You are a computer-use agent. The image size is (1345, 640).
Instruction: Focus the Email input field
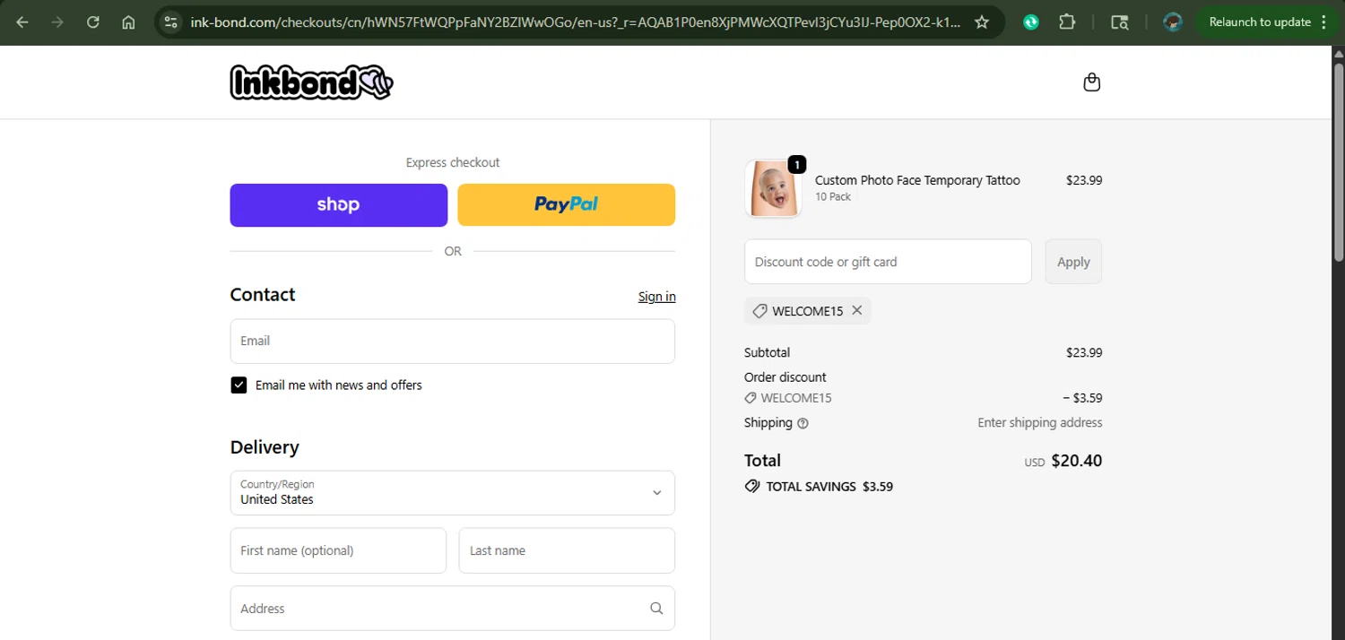(x=453, y=342)
